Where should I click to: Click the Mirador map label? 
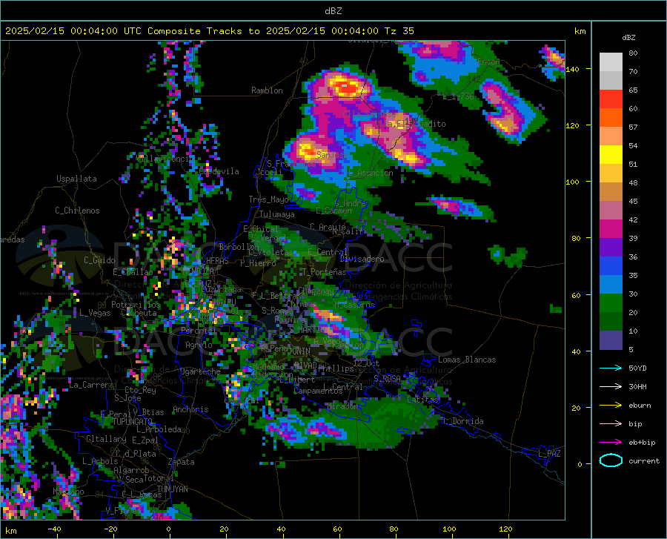[x=343, y=406]
